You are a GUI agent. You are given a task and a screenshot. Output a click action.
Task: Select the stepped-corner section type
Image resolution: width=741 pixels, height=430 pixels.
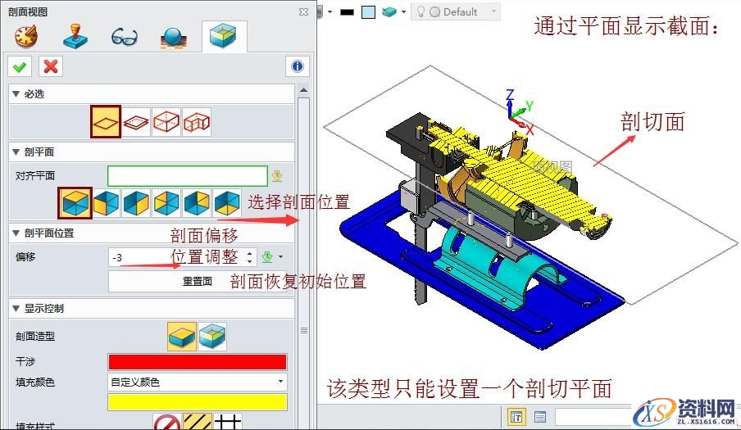pos(197,122)
